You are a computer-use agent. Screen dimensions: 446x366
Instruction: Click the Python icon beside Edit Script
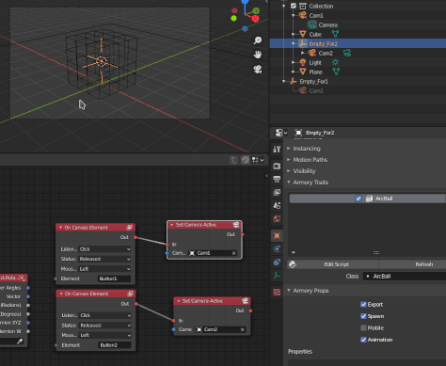click(293, 264)
